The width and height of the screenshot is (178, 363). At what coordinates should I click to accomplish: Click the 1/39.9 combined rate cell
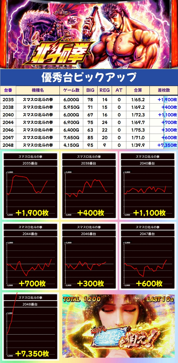click(x=138, y=145)
